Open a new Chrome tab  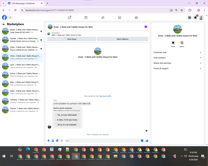point(47,3)
